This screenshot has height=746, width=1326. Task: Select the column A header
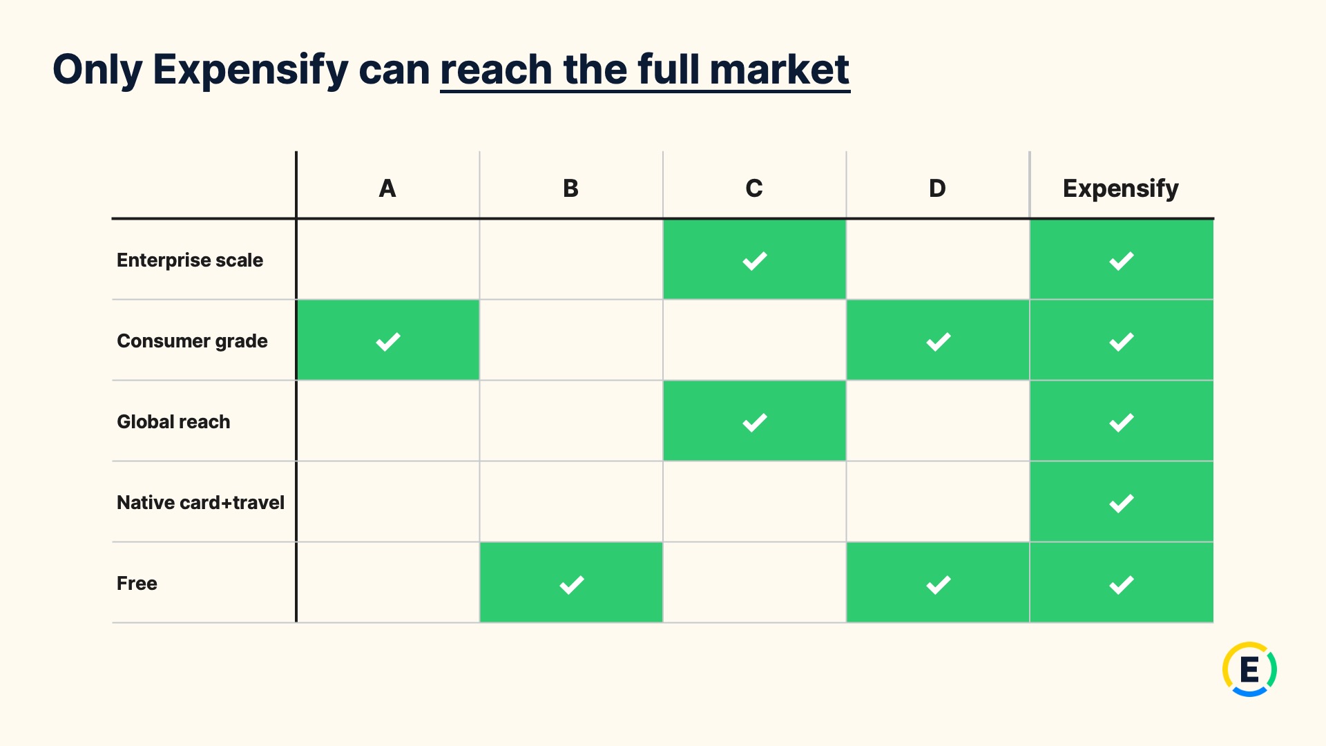tap(387, 189)
